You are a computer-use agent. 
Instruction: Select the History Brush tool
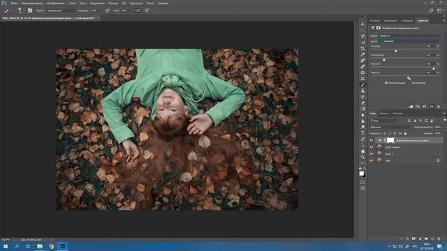point(362,97)
